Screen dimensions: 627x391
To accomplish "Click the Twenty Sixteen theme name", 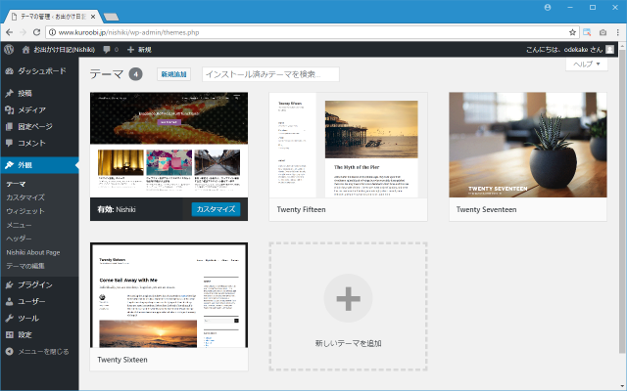I will tap(122, 360).
